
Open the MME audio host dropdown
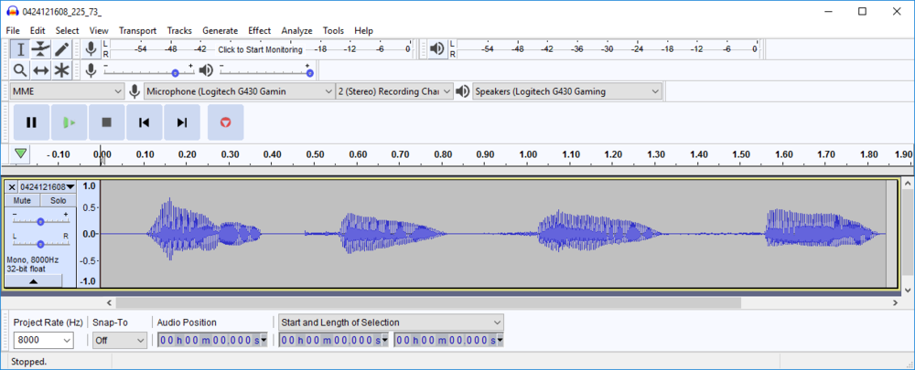click(x=67, y=91)
